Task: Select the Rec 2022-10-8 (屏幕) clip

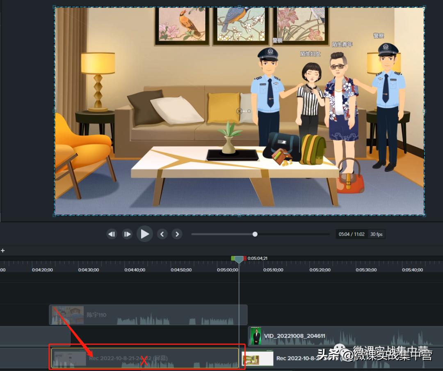Action: click(x=144, y=358)
